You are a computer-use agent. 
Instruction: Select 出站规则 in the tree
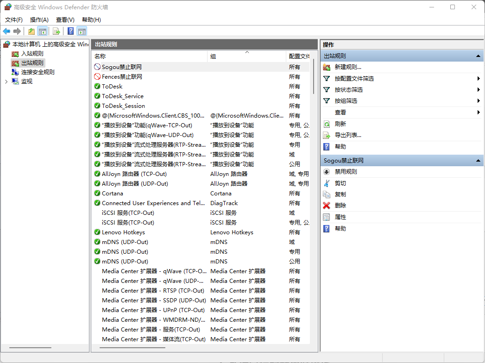coord(32,63)
